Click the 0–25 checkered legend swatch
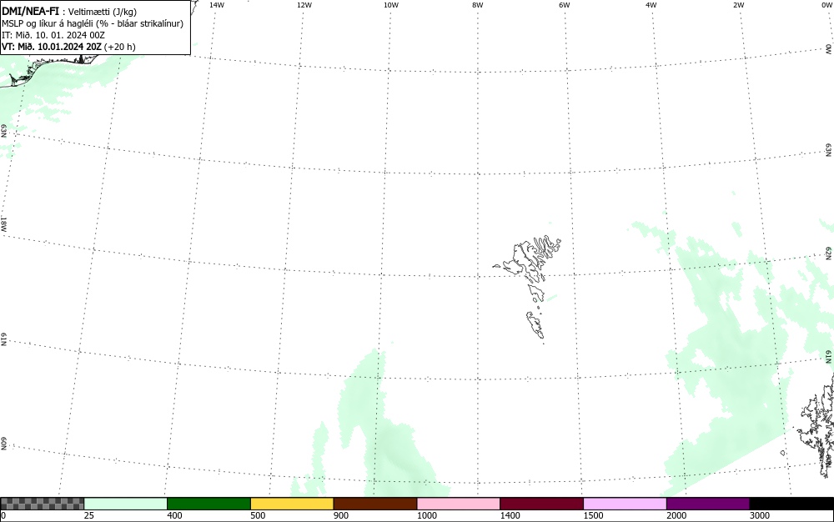Viewport: 834px width, 522px height. [x=42, y=504]
